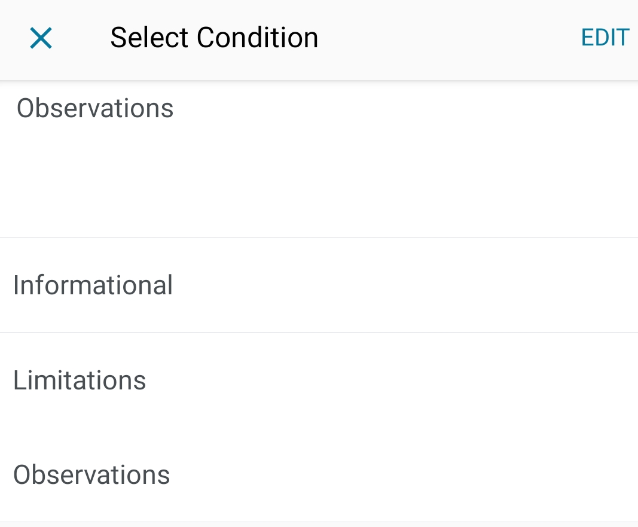Viewport: 638px width, 527px height.
Task: Click the Observations header under the title bar
Action: point(95,108)
